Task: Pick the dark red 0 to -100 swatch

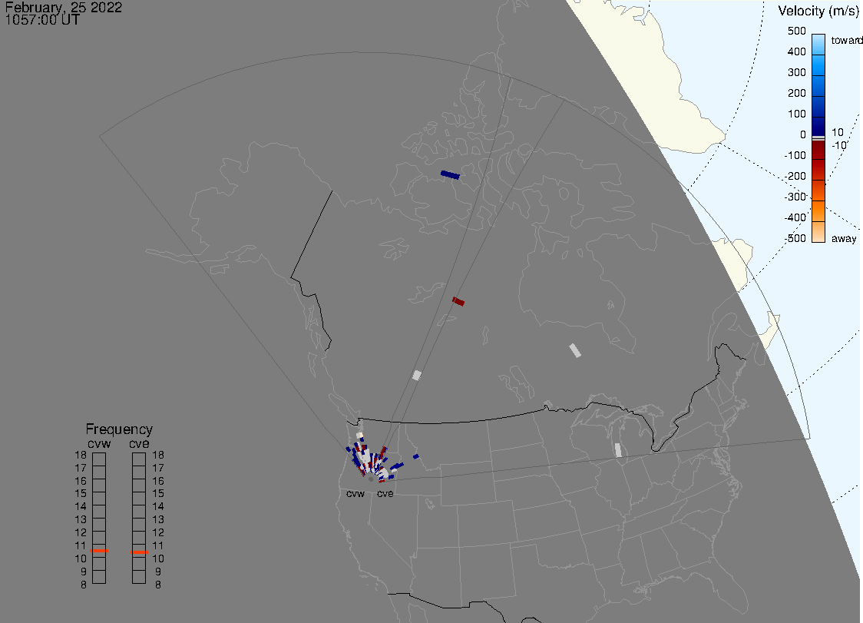Action: pos(818,151)
